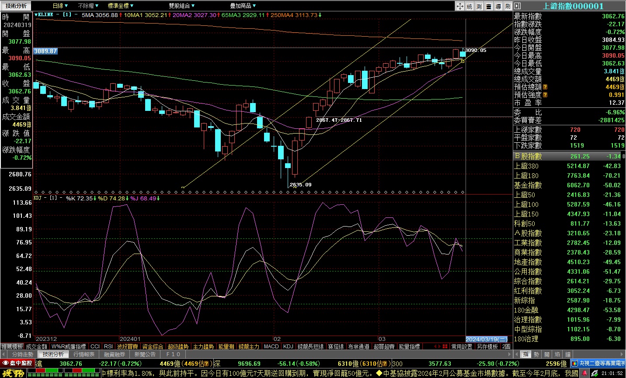The width and height of the screenshot is (626, 378).
Task: Click the 關 icon in bottom-right tab strip
Action: coord(547,354)
